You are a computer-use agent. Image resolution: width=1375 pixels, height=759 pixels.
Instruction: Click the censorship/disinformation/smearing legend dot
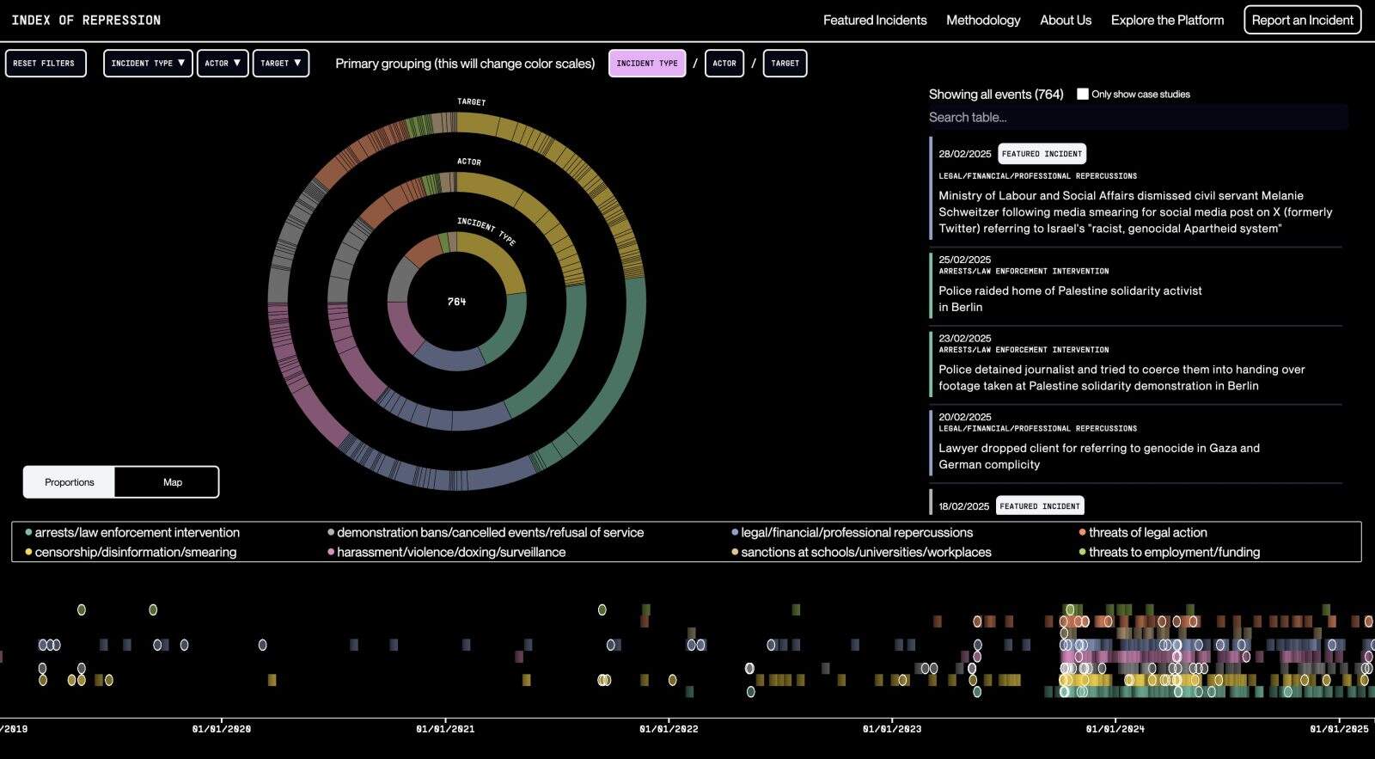(28, 553)
